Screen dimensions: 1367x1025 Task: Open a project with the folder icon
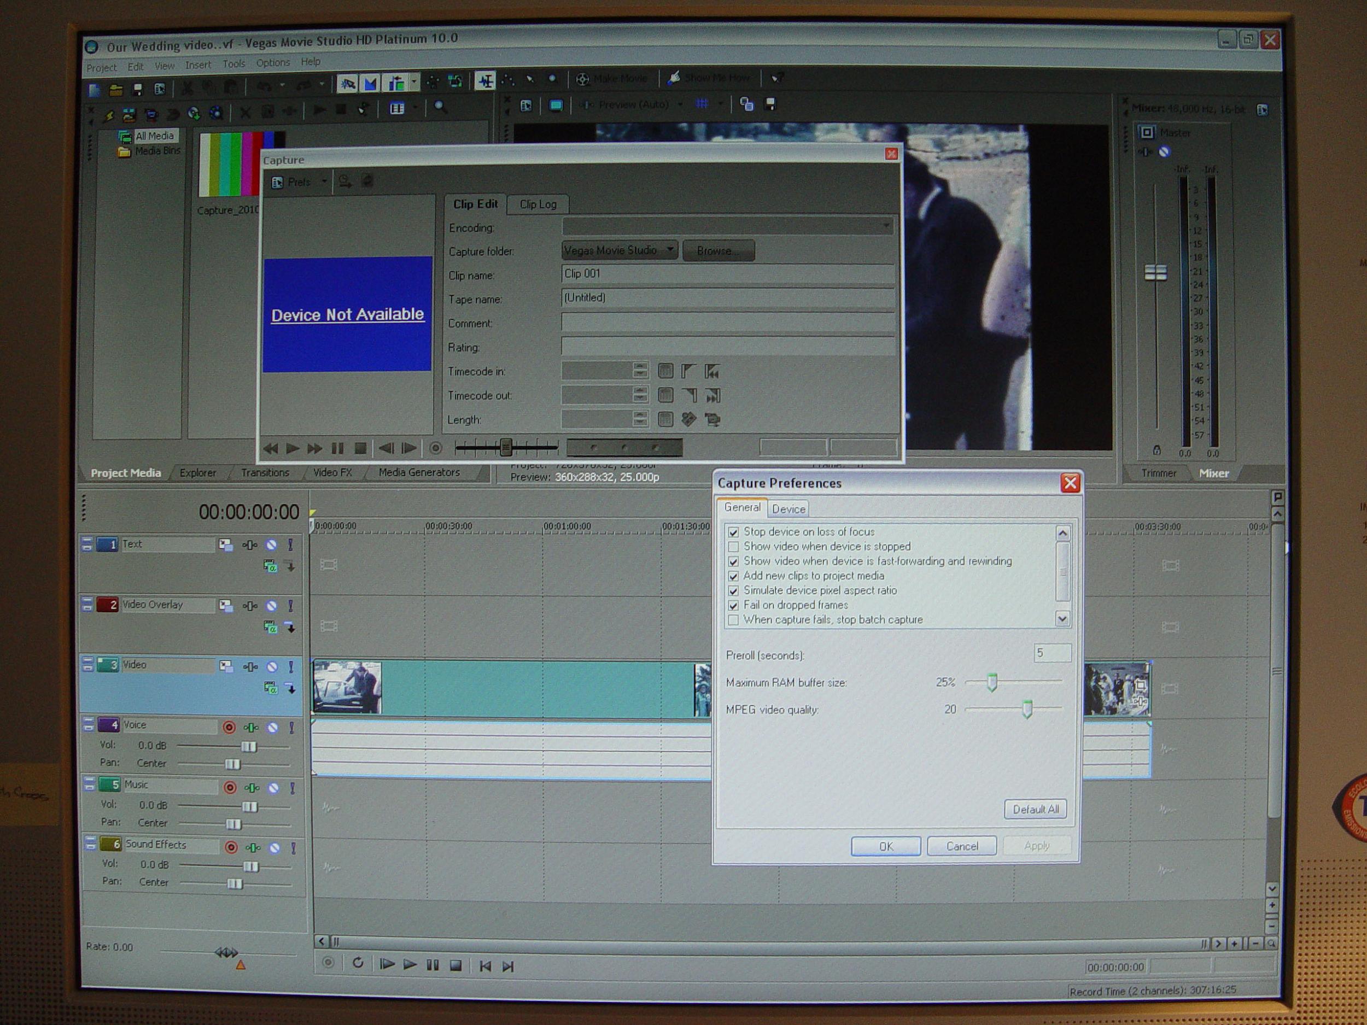tap(115, 90)
